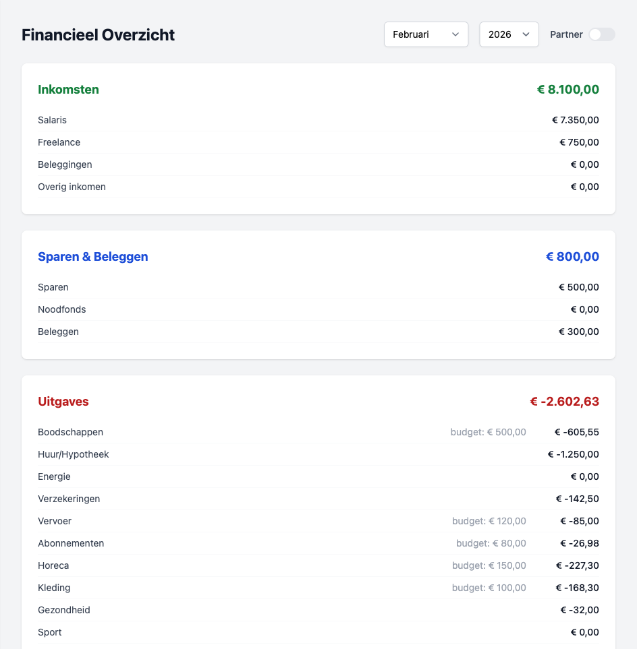637x649 pixels.
Task: Click the Uitgaves section title
Action: click(63, 402)
